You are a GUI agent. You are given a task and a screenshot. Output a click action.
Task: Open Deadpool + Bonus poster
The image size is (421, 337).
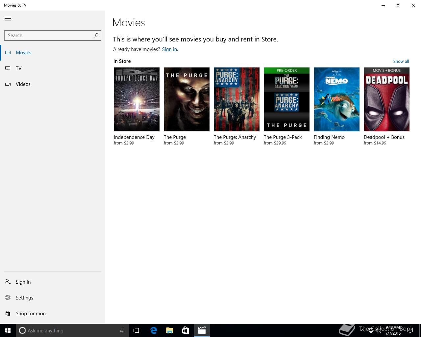[x=387, y=99]
